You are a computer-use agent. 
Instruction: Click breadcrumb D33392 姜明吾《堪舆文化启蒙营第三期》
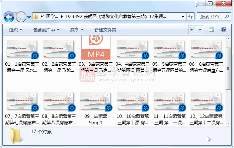[x=115, y=16]
